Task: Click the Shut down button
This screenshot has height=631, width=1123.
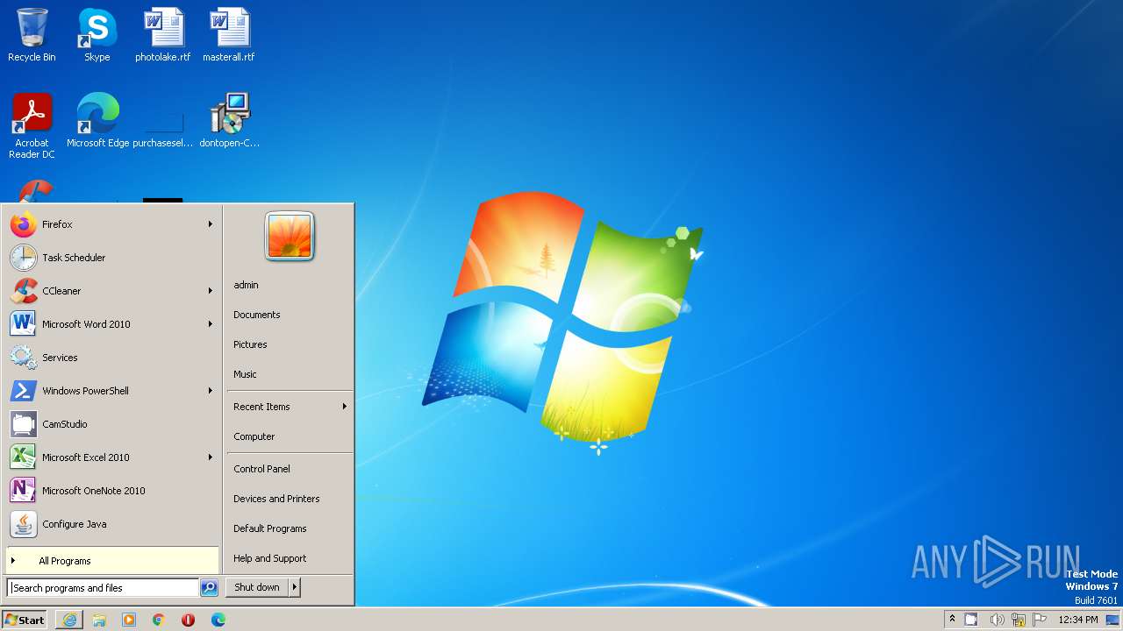Action: click(x=257, y=587)
